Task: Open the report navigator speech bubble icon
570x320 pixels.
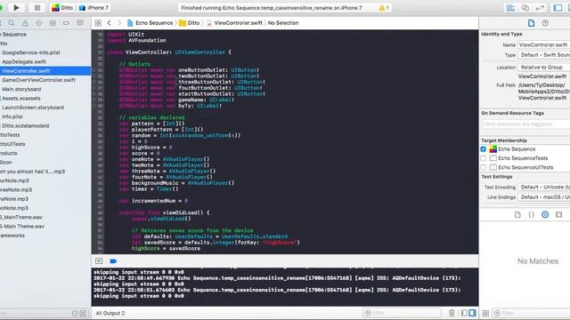Action: [x=80, y=23]
